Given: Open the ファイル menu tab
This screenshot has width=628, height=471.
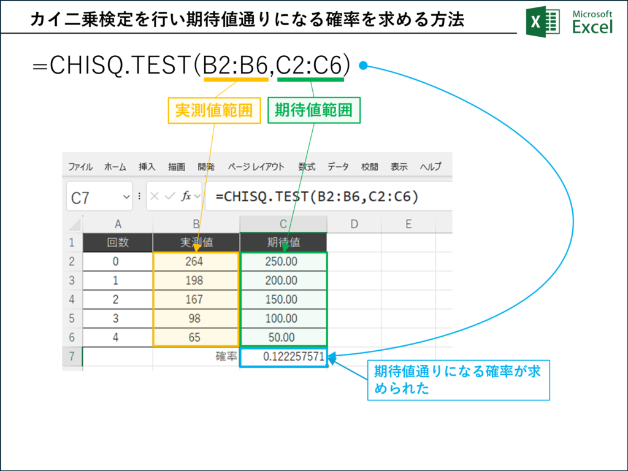Looking at the screenshot, I should pyautogui.click(x=80, y=167).
